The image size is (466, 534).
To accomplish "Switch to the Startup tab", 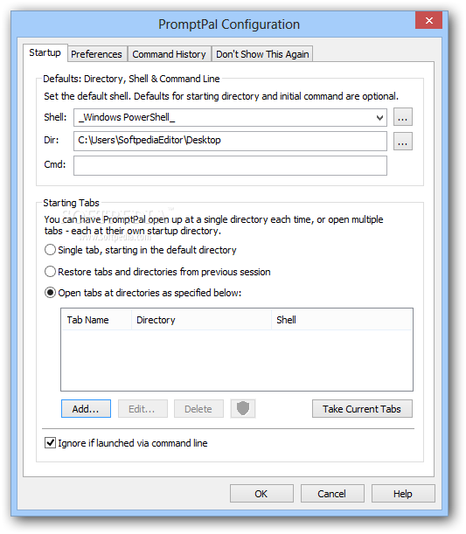I will tap(45, 52).
